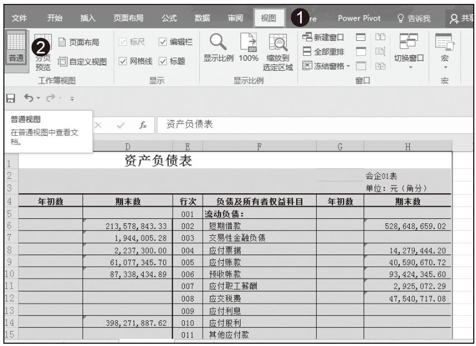Open the Zoom (显示比例) dialog
Screen dimensions: 476x346
(218, 48)
